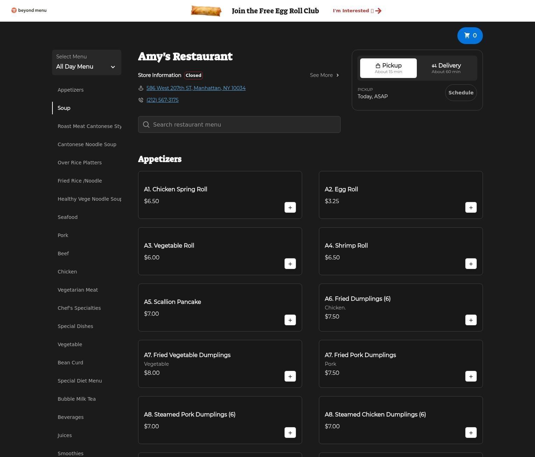The width and height of the screenshot is (535, 457).
Task: Add A2. Egg Roll using plus icon
Action: click(471, 208)
